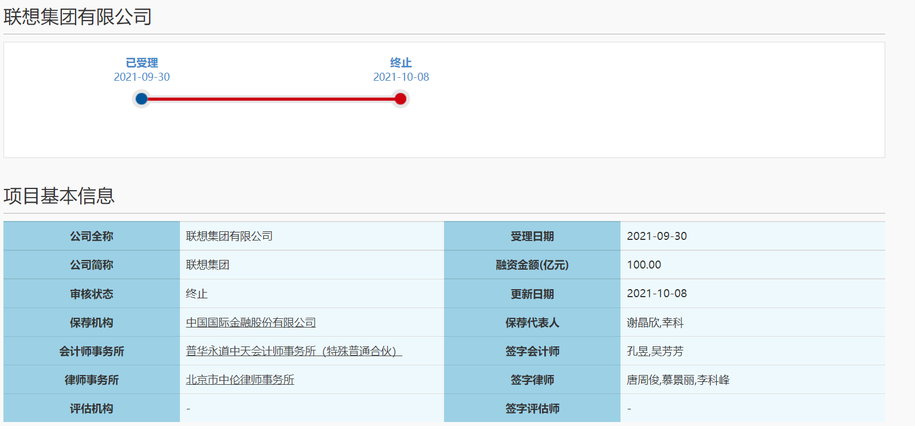915x426 pixels.
Task: Select the 保荐代表人 label cell
Action: [532, 322]
